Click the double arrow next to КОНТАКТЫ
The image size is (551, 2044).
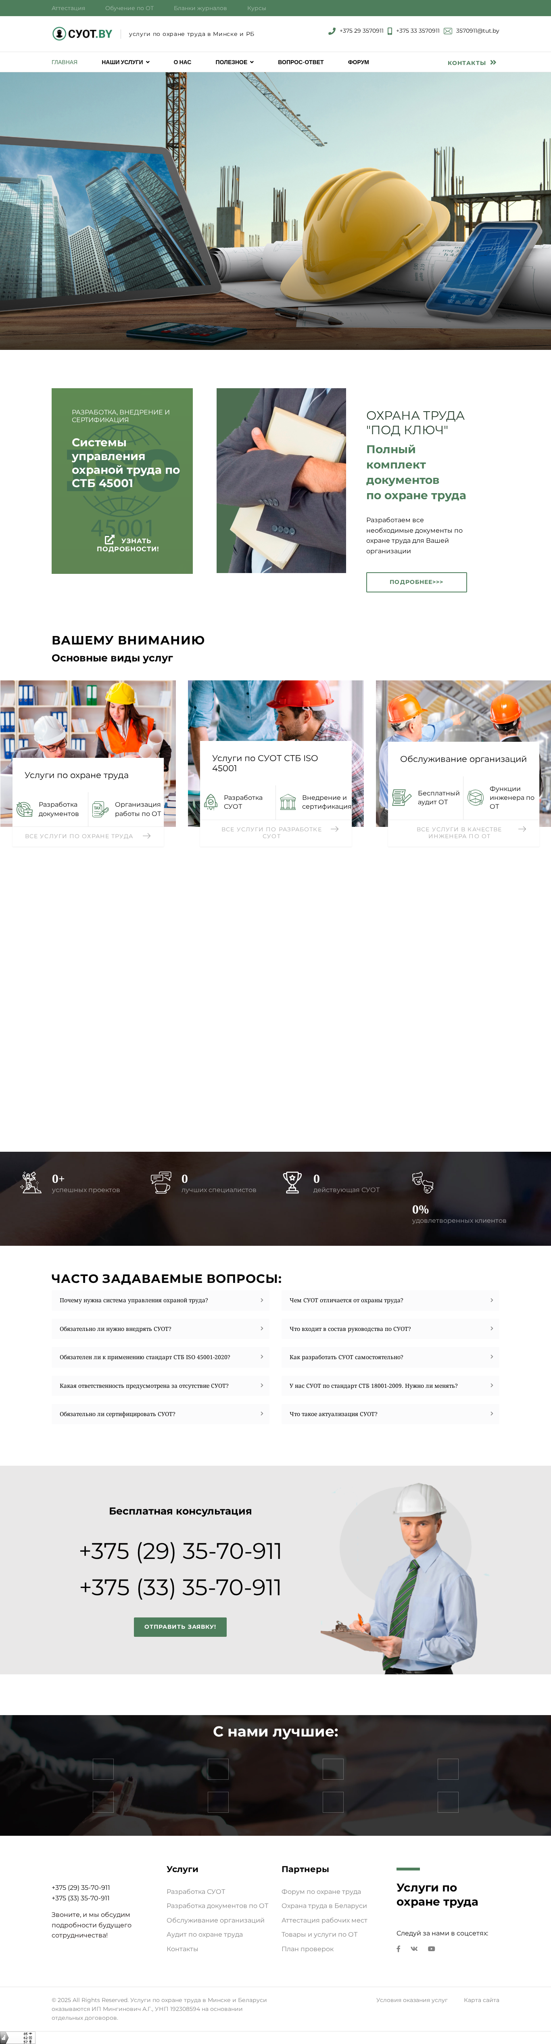click(x=493, y=62)
